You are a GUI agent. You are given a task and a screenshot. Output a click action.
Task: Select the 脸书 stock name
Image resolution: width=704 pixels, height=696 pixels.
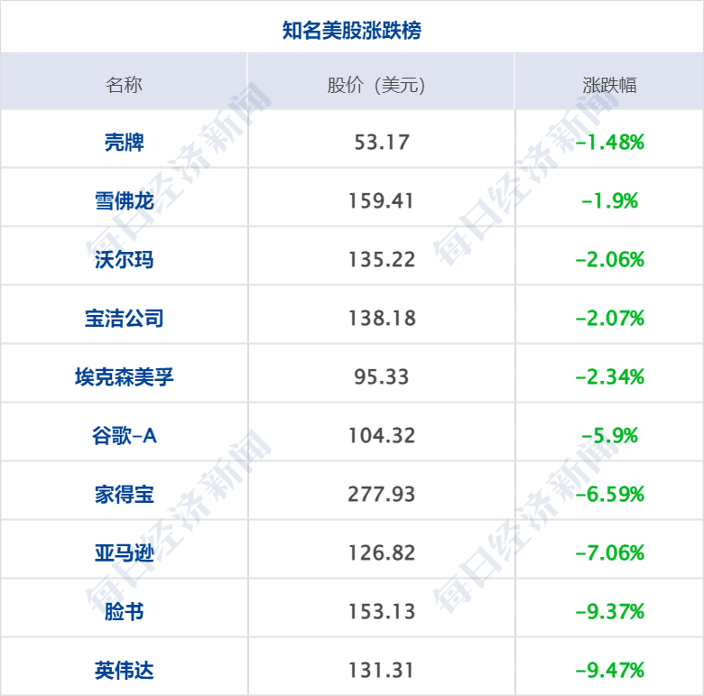click(x=125, y=611)
